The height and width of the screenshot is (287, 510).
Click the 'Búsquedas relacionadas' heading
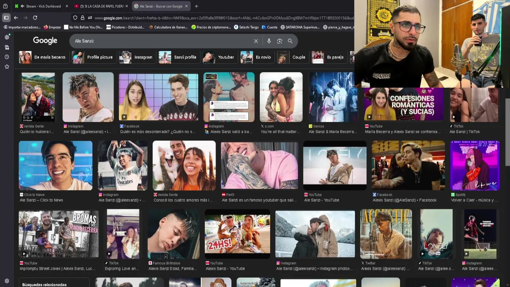pos(44,285)
